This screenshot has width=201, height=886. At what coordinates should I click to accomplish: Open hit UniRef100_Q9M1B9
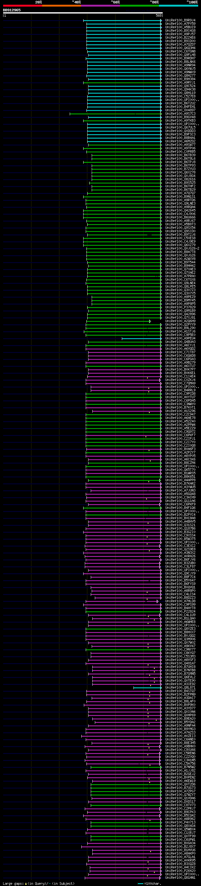click(180, 311)
